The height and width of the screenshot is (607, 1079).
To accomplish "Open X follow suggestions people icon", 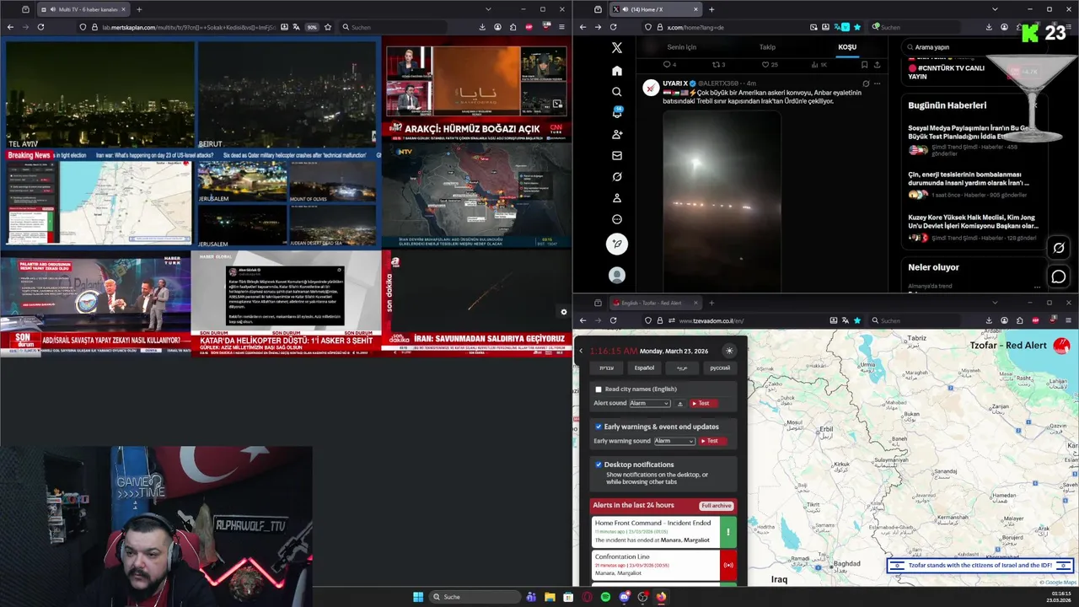I will pyautogui.click(x=617, y=134).
